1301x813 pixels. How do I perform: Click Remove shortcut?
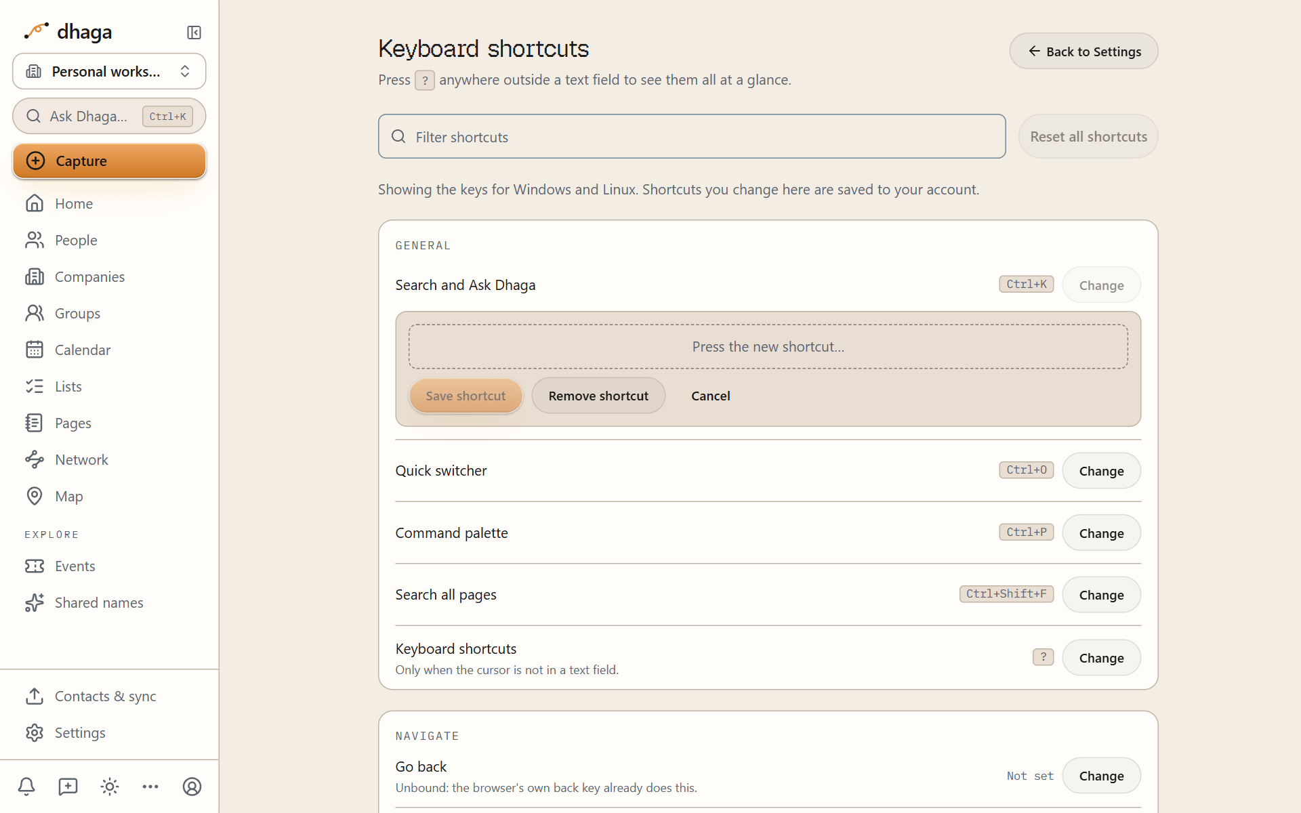598,396
